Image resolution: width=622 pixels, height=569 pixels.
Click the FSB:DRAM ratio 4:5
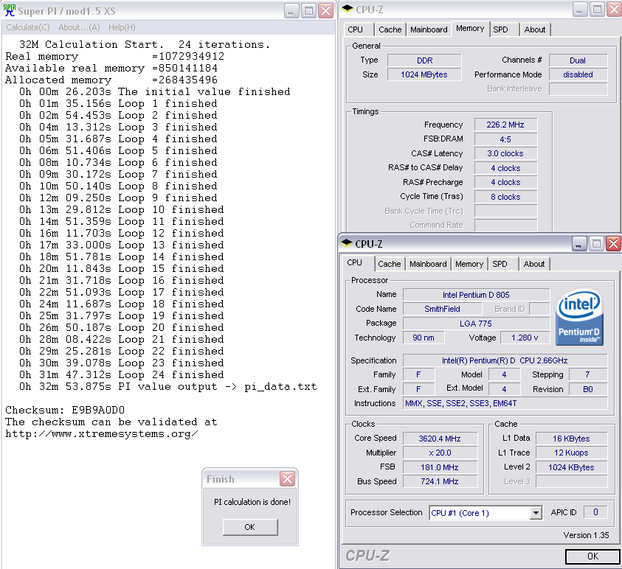click(x=505, y=139)
